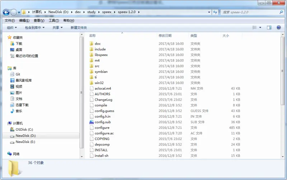Select the ti folder icon

click(x=91, y=77)
